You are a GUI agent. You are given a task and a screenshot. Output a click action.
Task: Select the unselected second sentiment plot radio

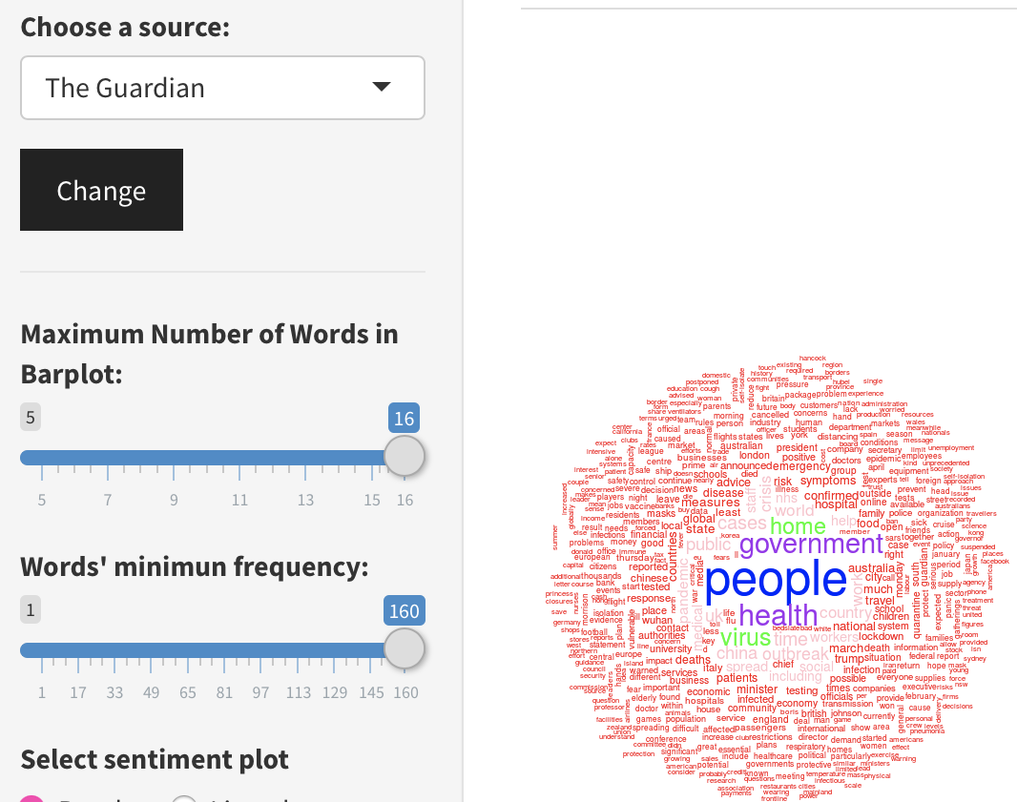click(x=184, y=799)
